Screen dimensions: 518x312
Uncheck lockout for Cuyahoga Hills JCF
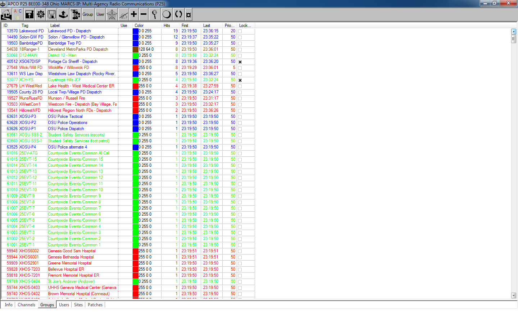240,80
